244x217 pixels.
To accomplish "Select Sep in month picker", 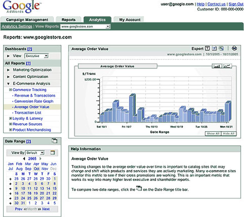I will (x=28, y=169).
